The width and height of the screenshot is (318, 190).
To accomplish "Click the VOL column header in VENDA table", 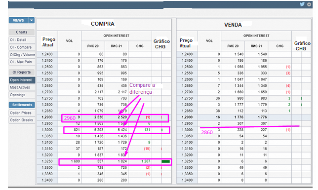I will (x=209, y=41).
